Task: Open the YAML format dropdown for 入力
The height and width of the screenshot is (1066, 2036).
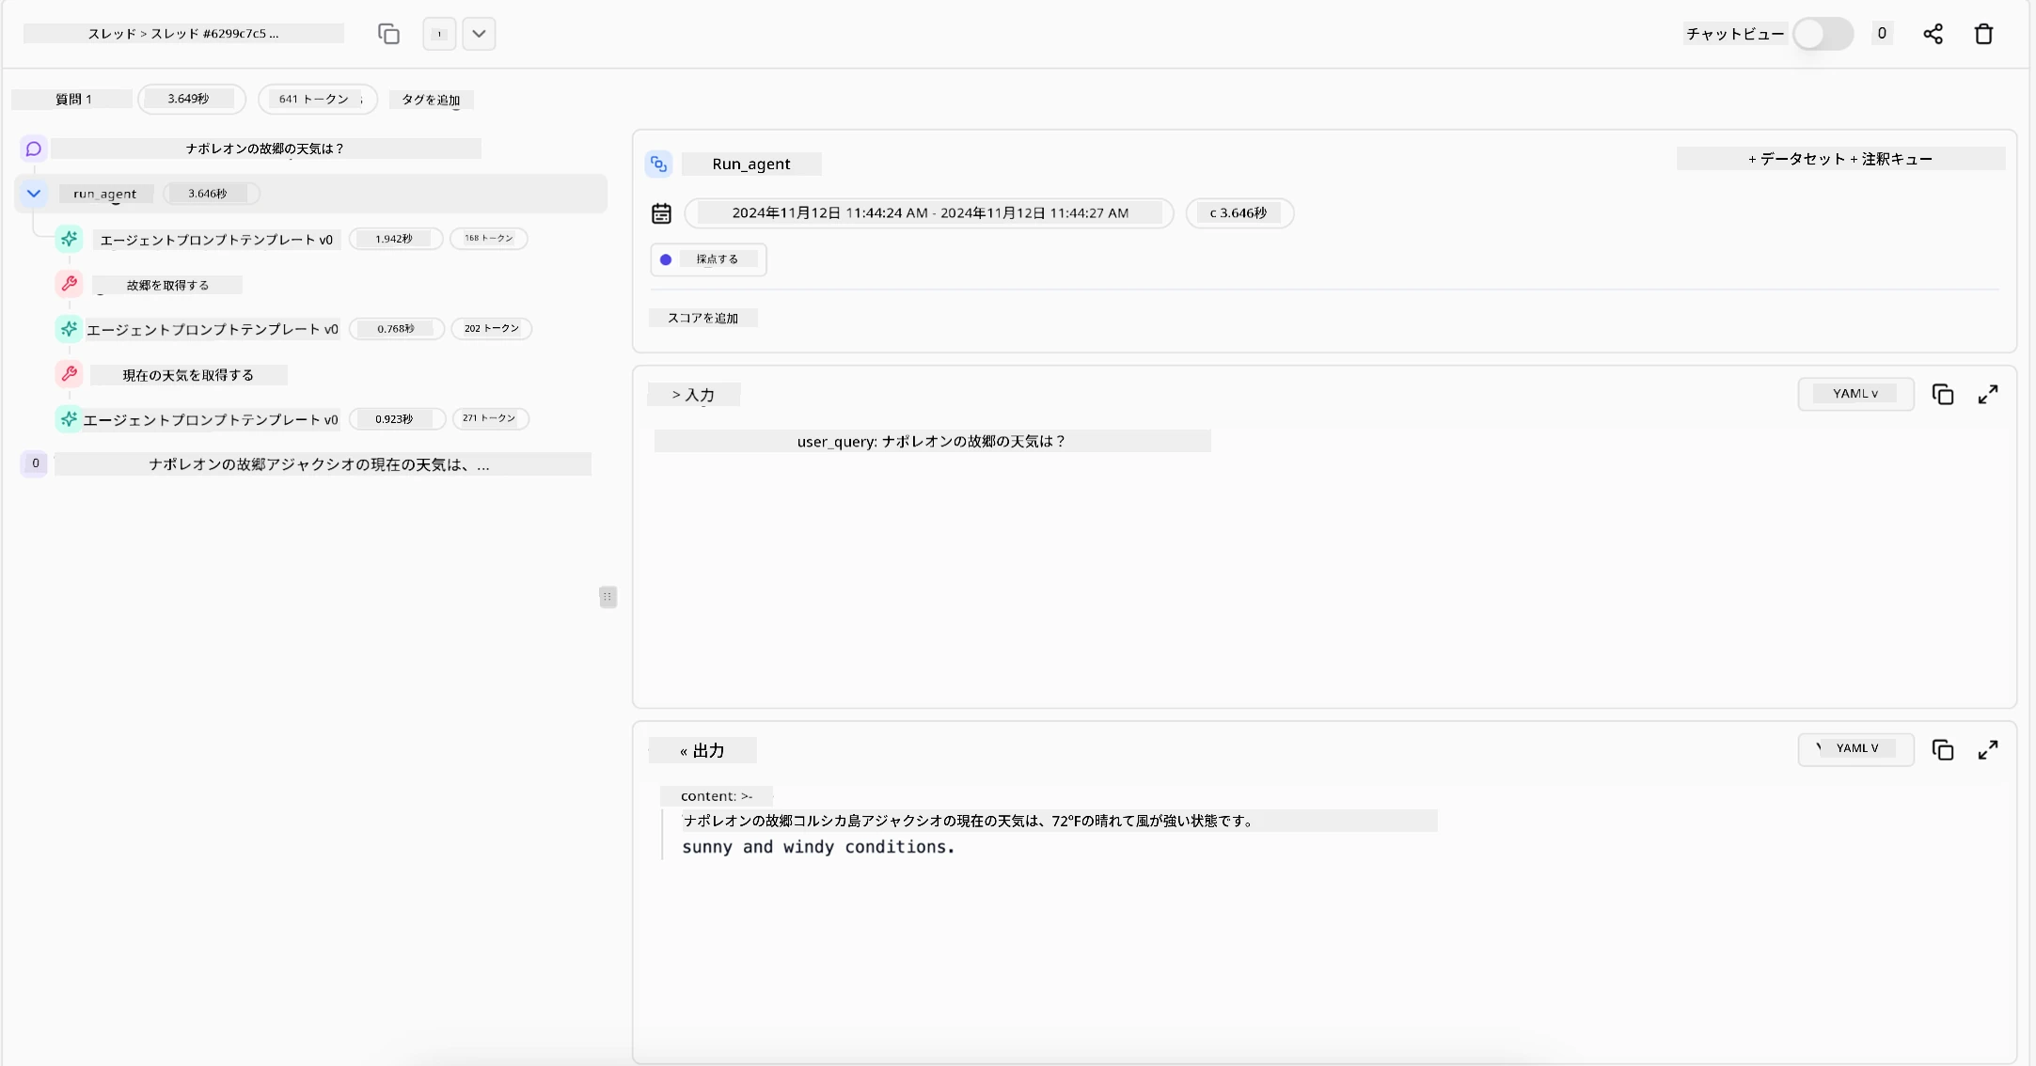Action: 1854,394
